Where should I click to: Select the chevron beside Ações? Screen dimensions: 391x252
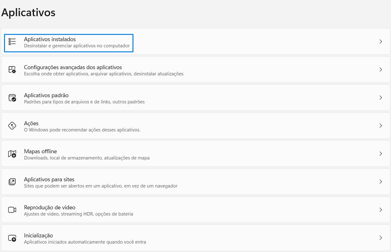[380, 126]
